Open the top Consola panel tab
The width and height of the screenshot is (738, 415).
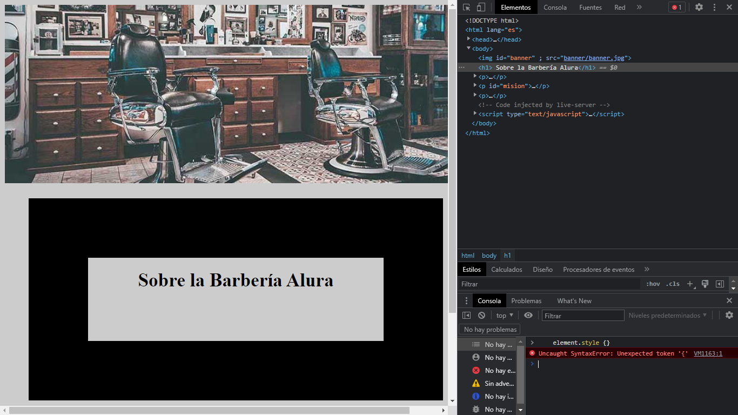tap(555, 7)
